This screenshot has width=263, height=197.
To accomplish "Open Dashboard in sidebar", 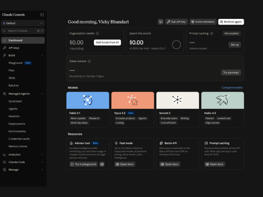I will click(x=23, y=40).
